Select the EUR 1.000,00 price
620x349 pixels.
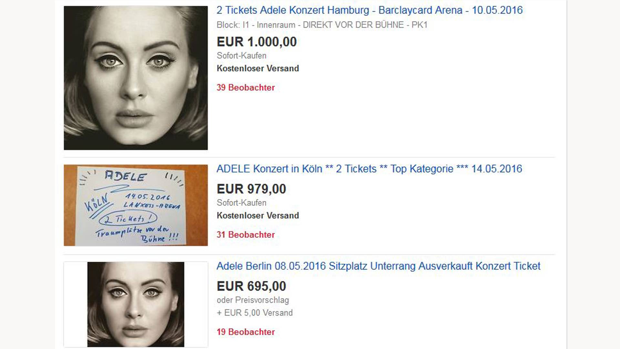(257, 42)
